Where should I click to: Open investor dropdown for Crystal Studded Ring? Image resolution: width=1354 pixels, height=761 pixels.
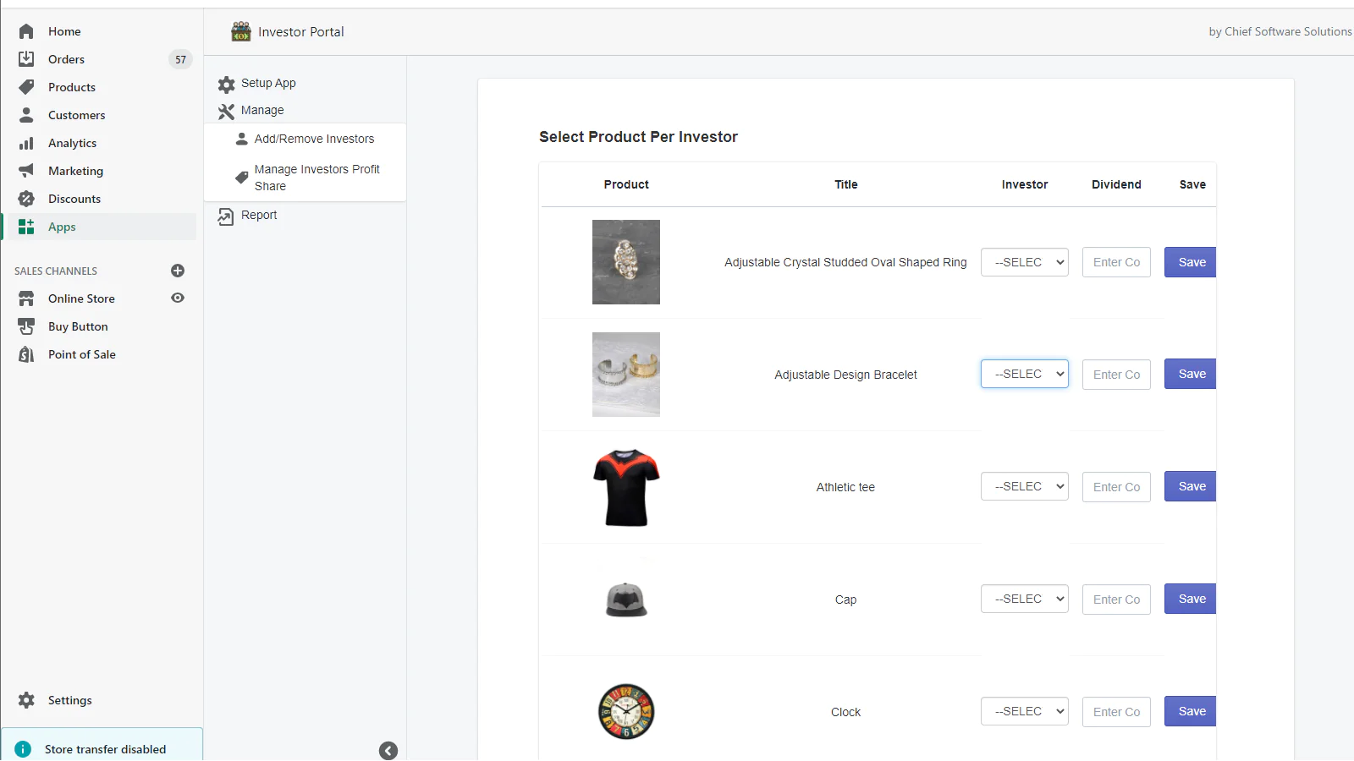click(x=1024, y=262)
